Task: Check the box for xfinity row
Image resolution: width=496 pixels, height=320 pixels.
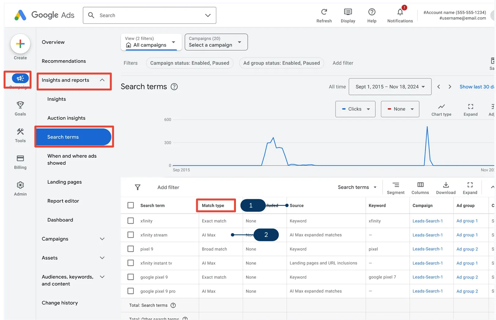Action: (130, 221)
